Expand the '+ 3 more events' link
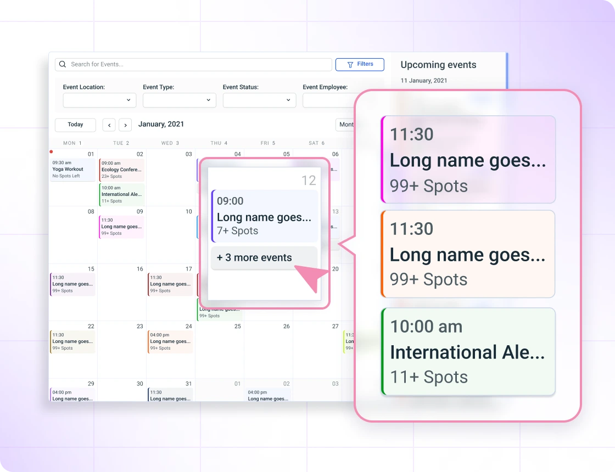Viewport: 615px width, 472px height. pos(254,257)
